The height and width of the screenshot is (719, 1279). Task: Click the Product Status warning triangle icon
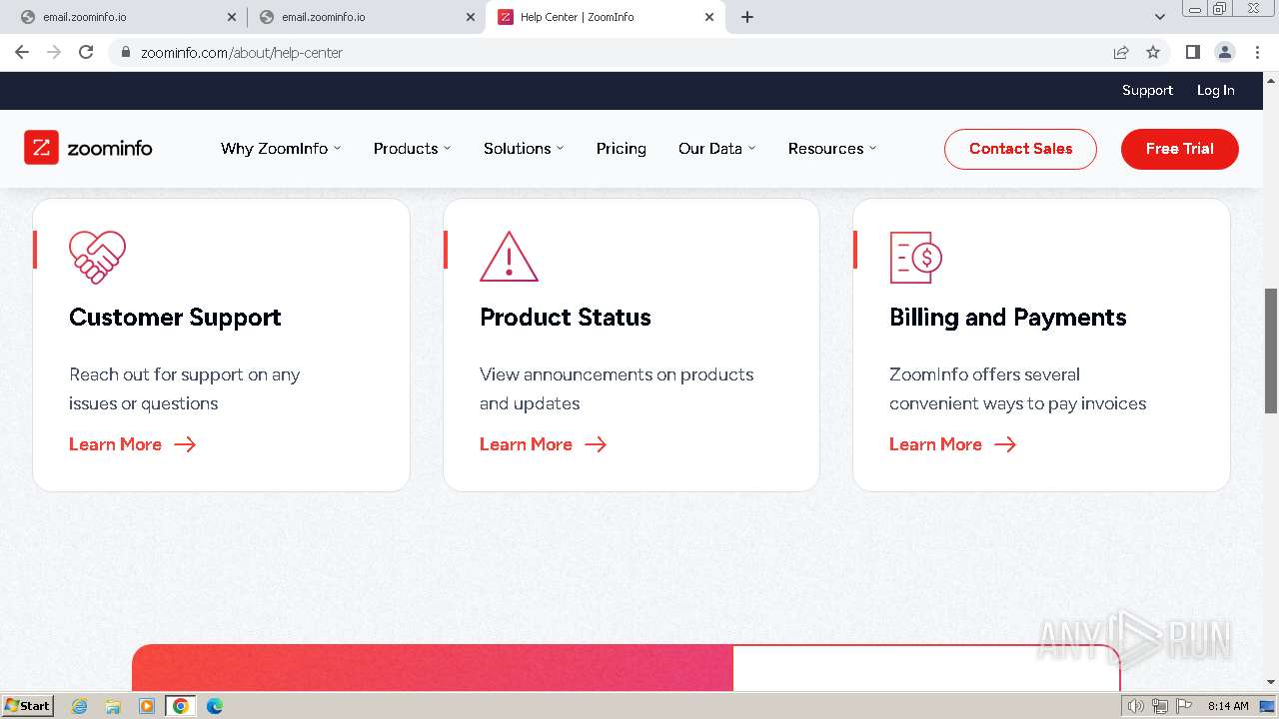[509, 257]
